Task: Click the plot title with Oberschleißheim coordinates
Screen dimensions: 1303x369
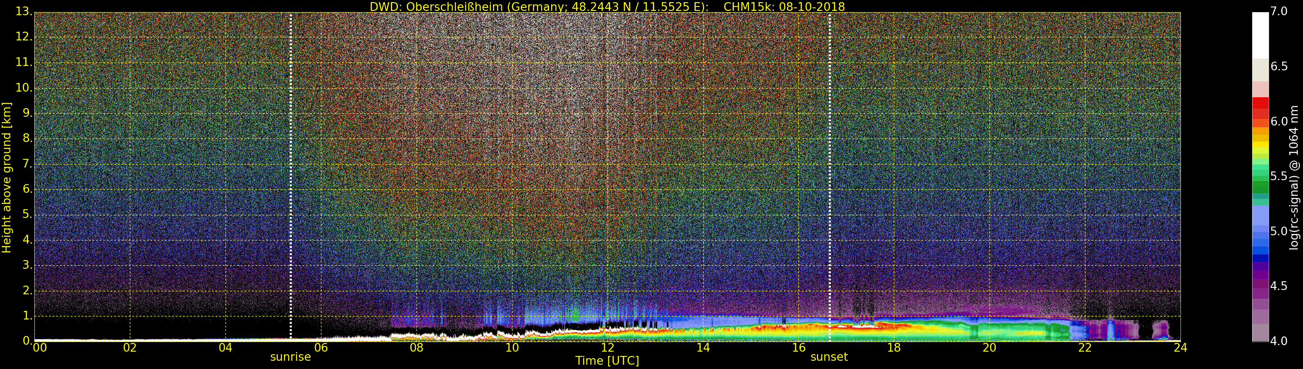Action: tap(607, 7)
